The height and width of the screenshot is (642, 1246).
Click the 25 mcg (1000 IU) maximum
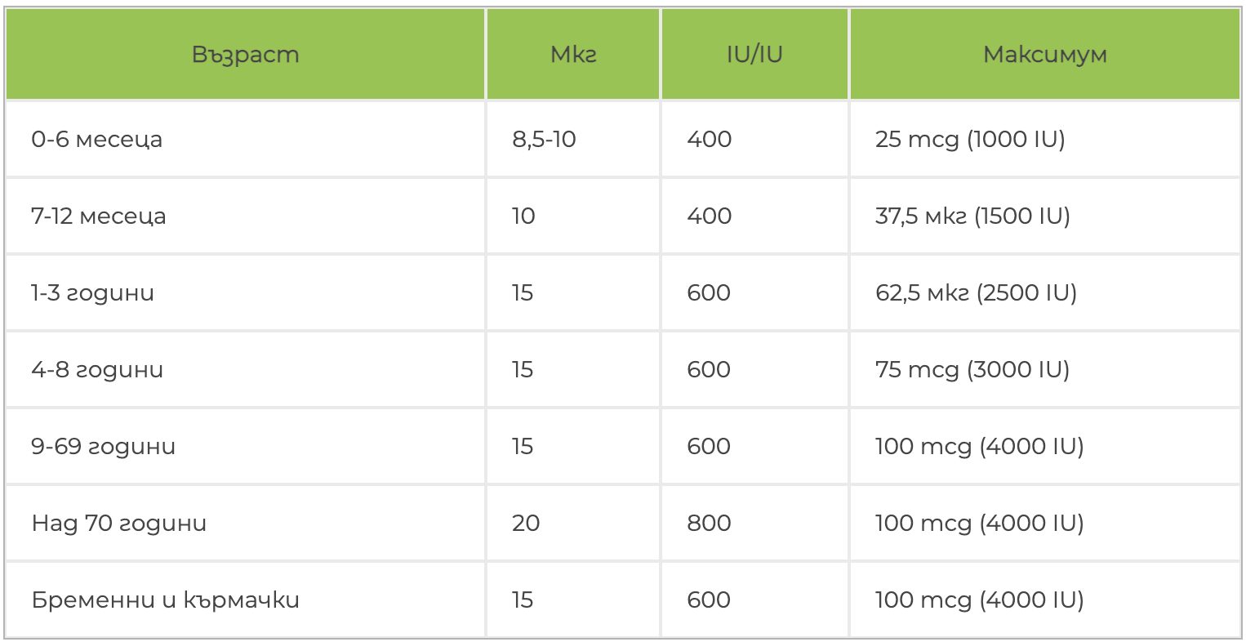(970, 140)
